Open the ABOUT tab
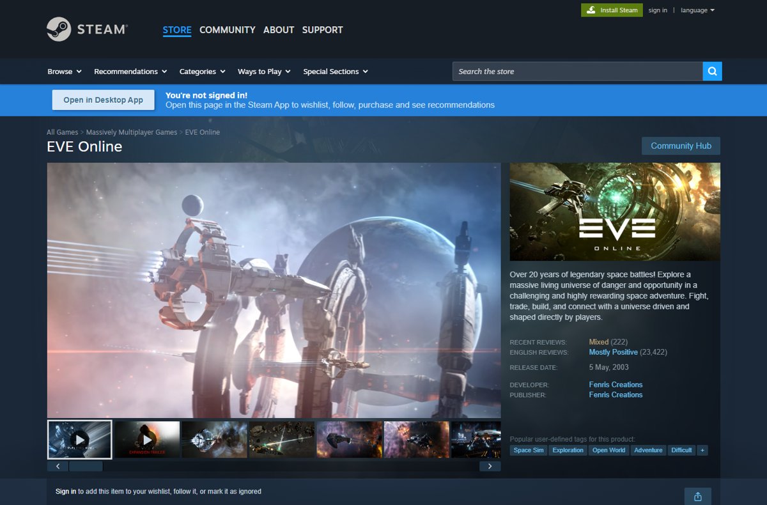The width and height of the screenshot is (767, 505). [279, 30]
